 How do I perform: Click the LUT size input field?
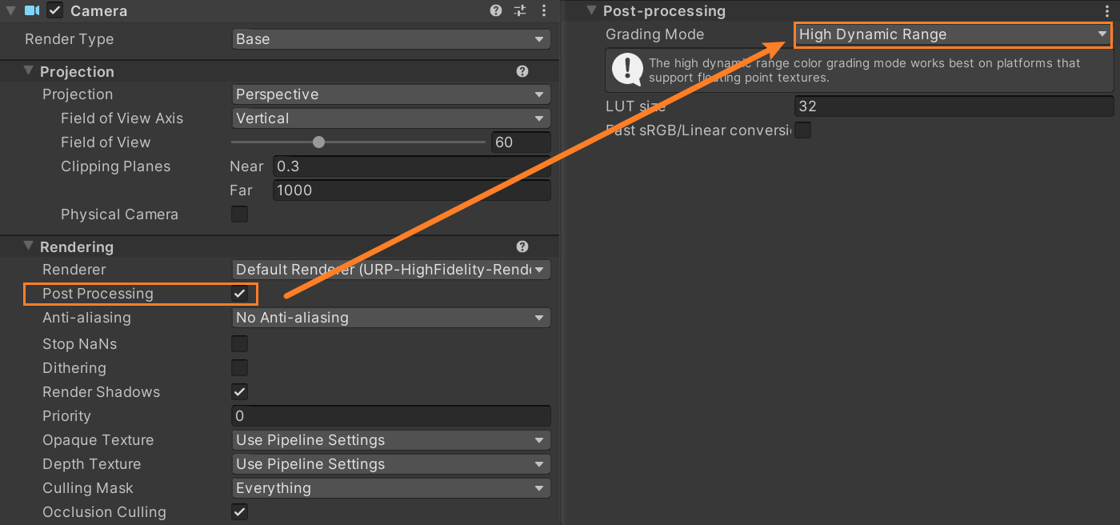pos(954,106)
